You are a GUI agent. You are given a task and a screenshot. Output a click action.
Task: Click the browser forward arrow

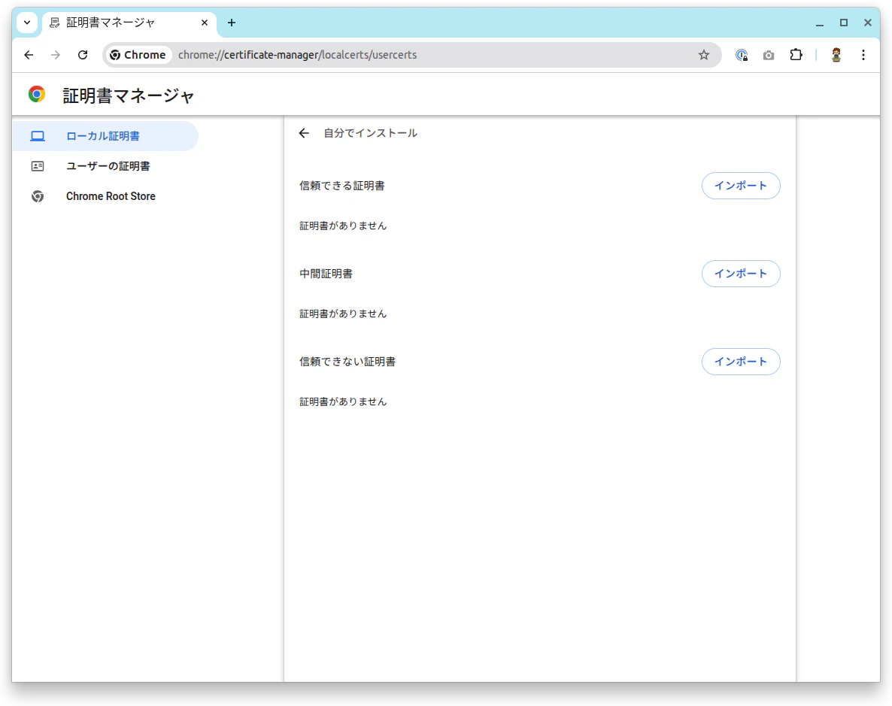coord(55,55)
